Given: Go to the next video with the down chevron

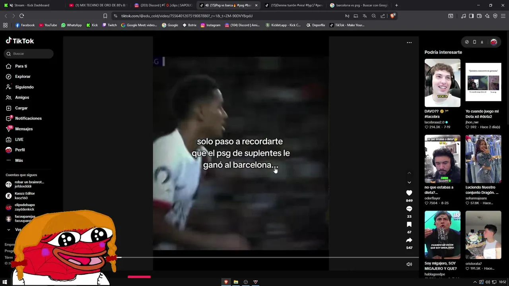Looking at the screenshot, I should [409, 182].
